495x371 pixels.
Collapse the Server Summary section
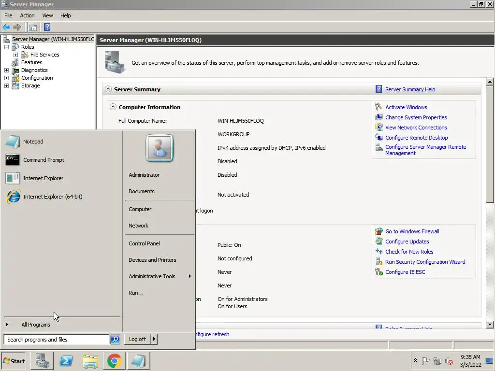click(108, 89)
